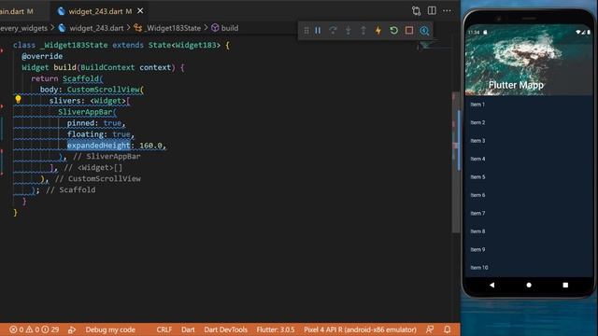Tap Item 9 in the emulator list
The image size is (598, 336).
tap(529, 249)
